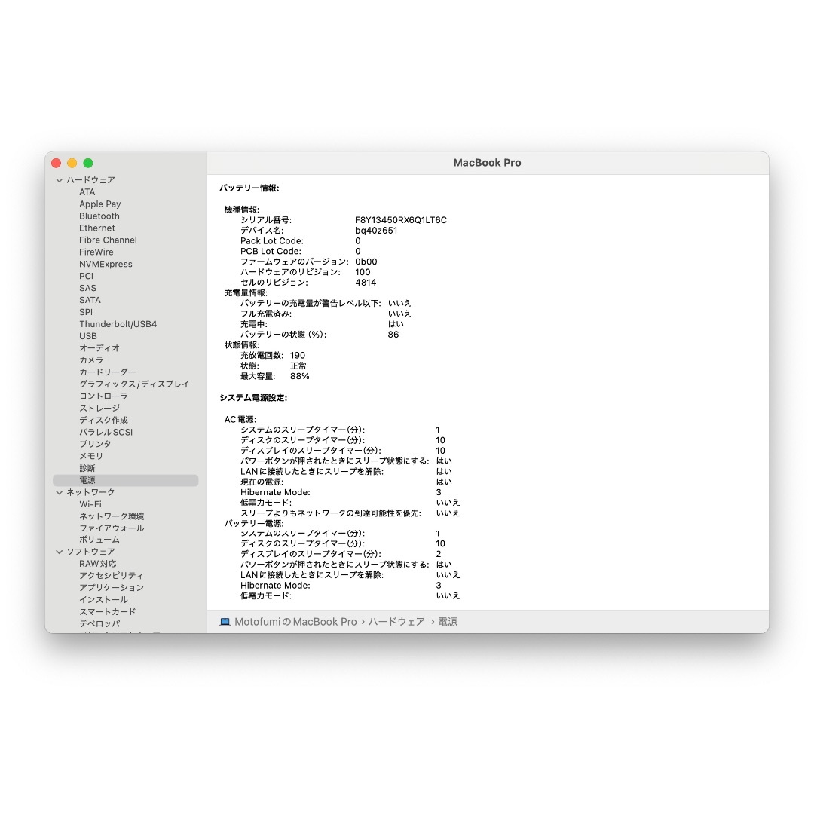Click the maximum capacity value 88%
Image resolution: width=814 pixels, height=814 pixels.
point(299,376)
